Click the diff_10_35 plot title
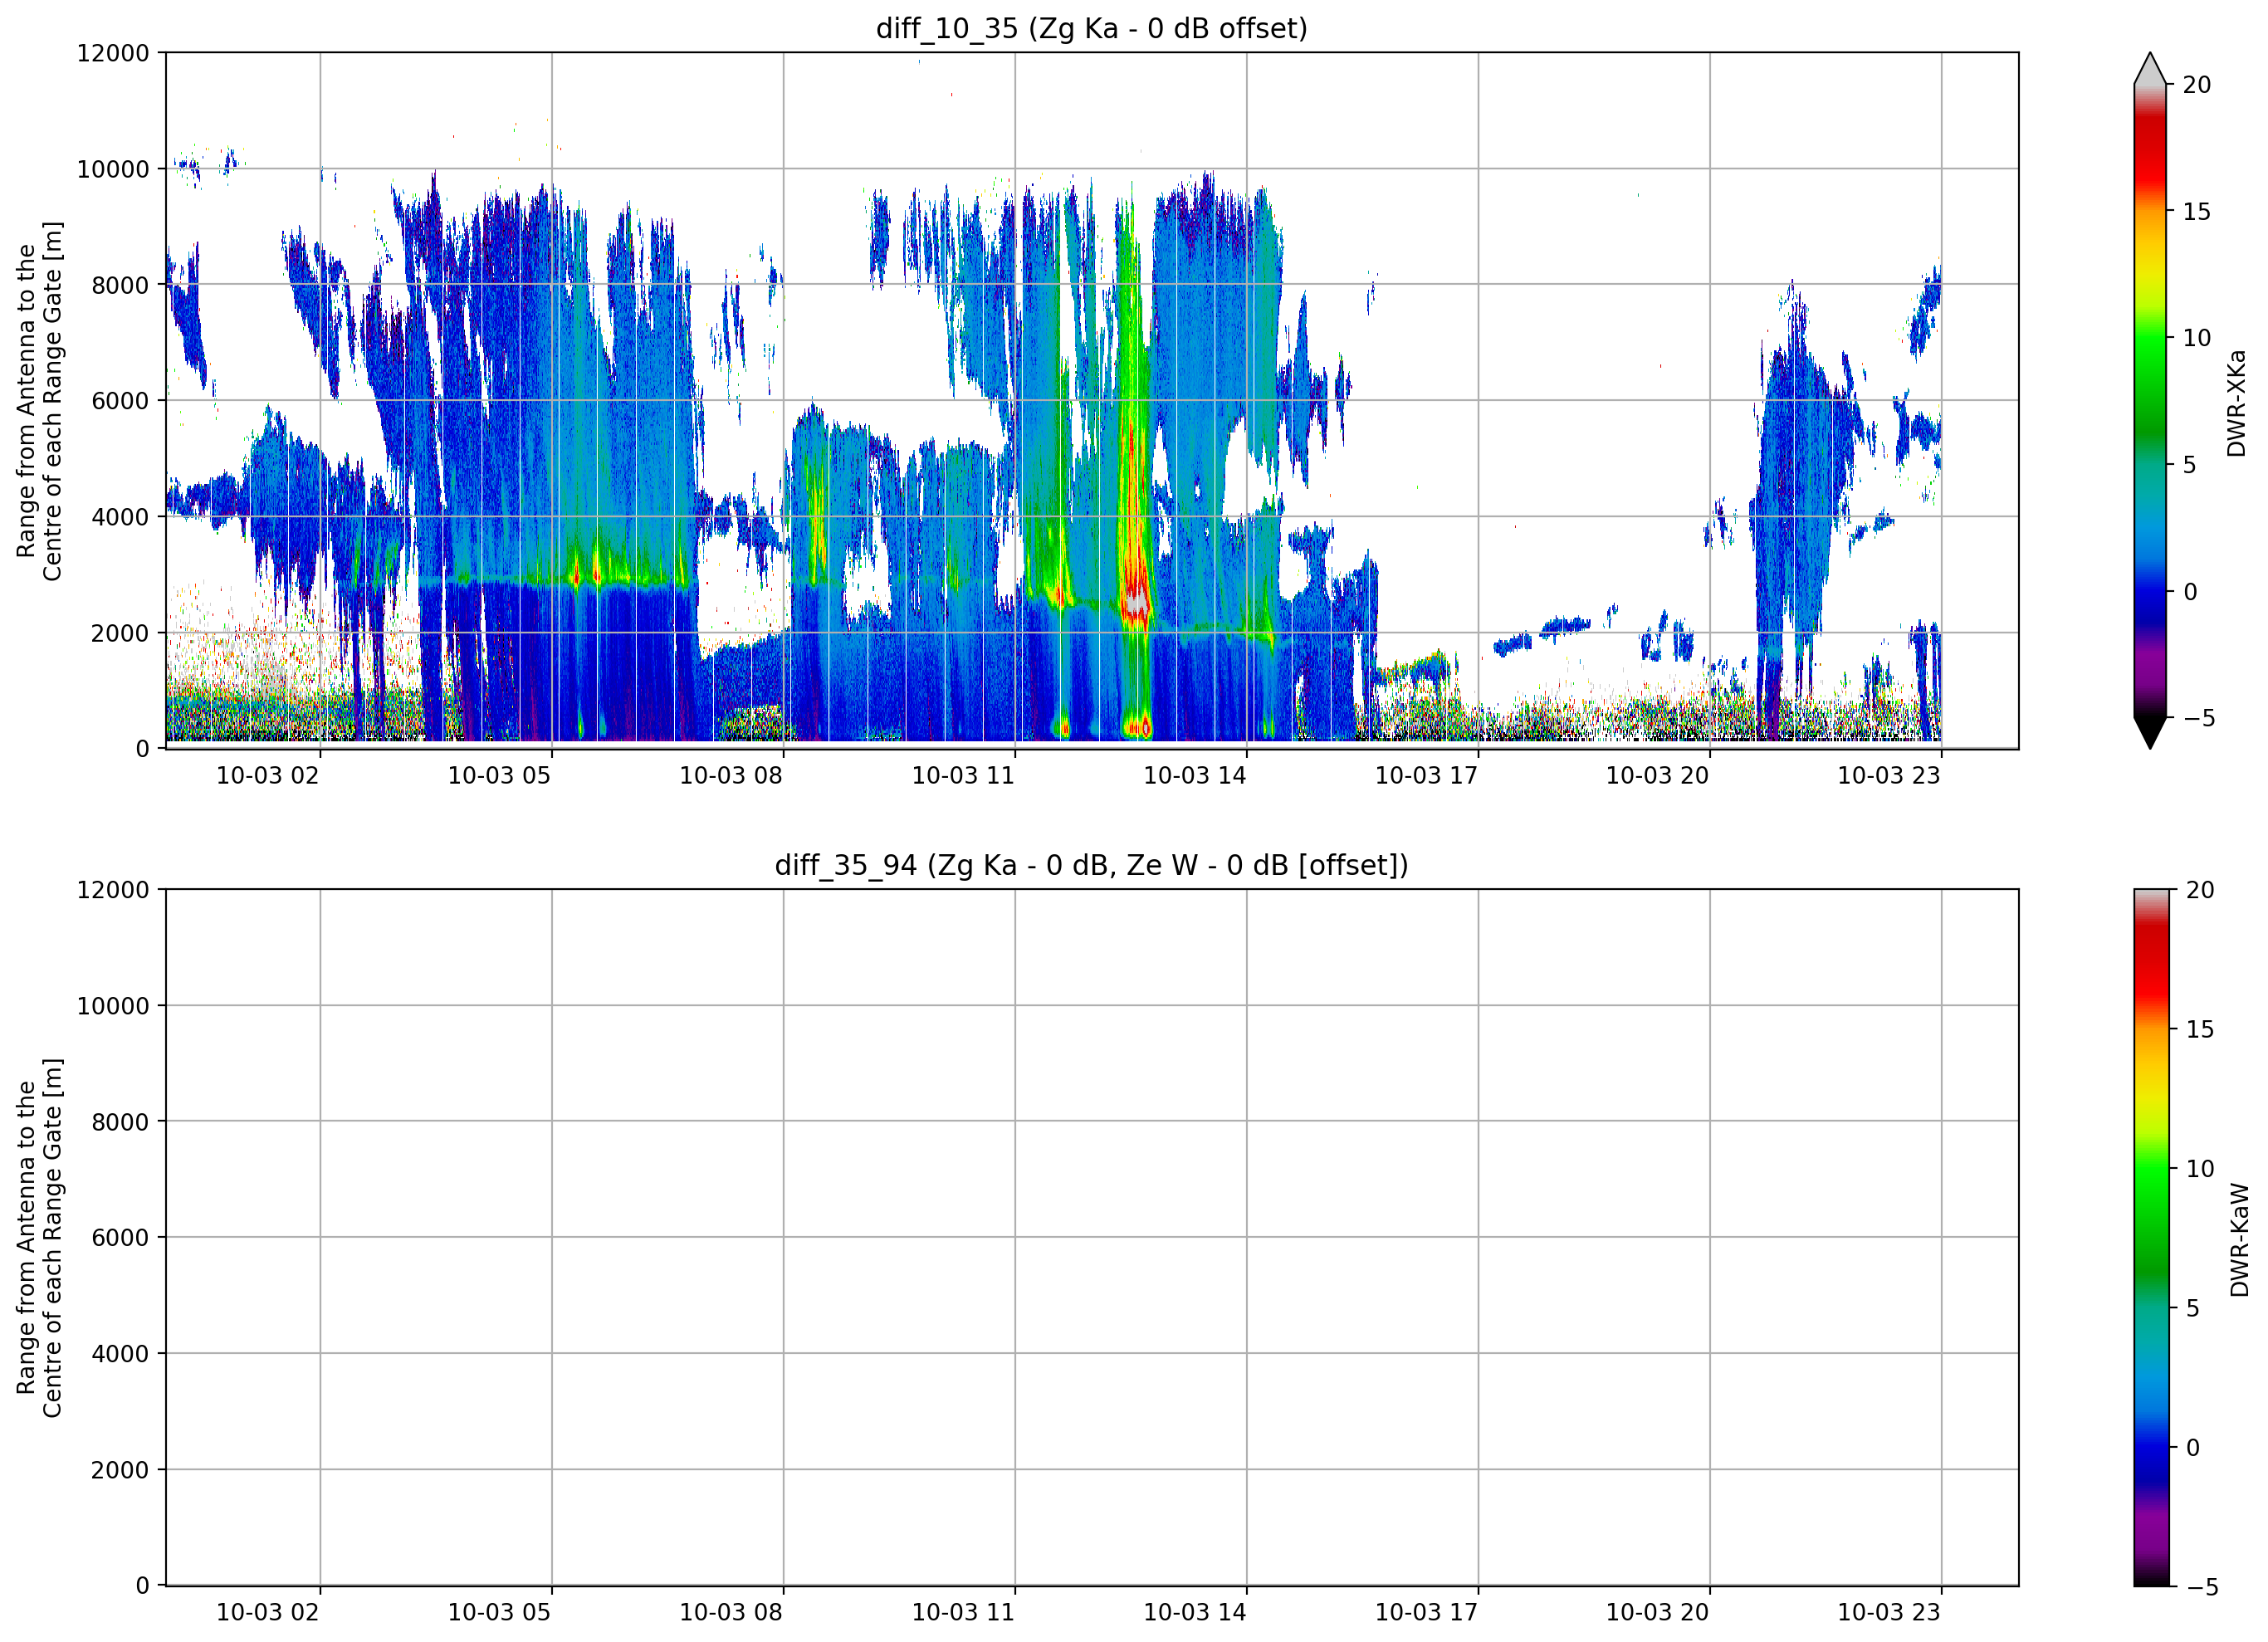Viewport: 2268px width, 1642px height. point(1091,28)
